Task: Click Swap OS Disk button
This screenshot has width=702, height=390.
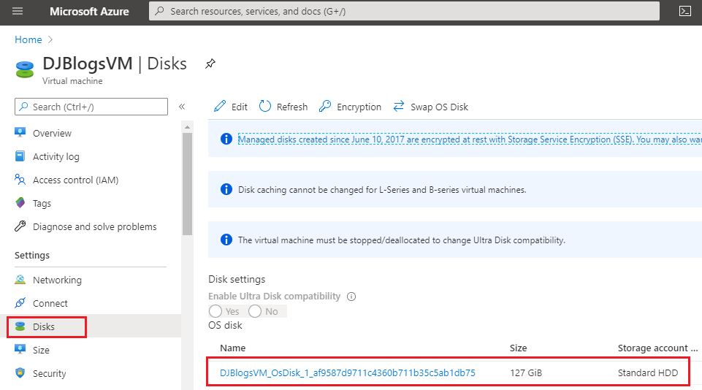Action: [x=431, y=107]
